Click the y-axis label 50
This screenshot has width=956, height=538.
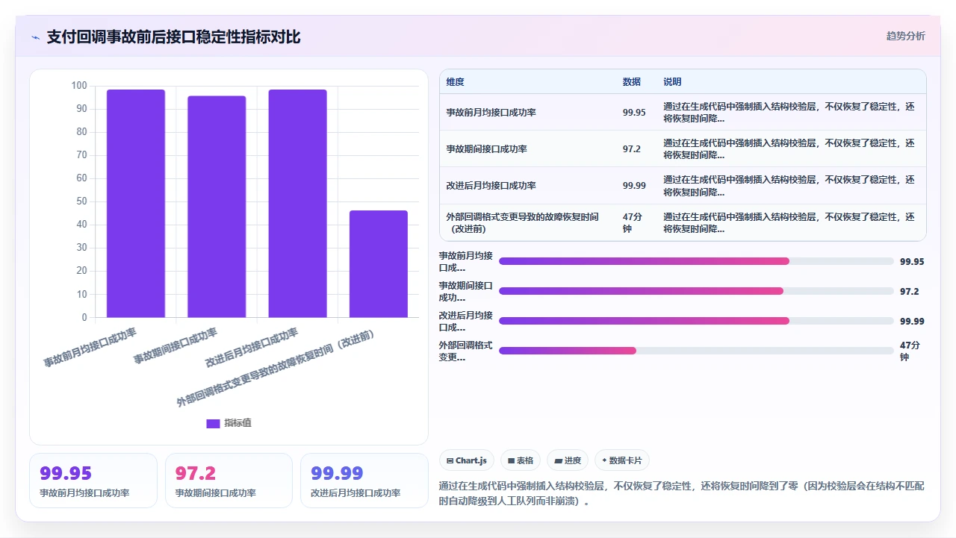coord(81,201)
